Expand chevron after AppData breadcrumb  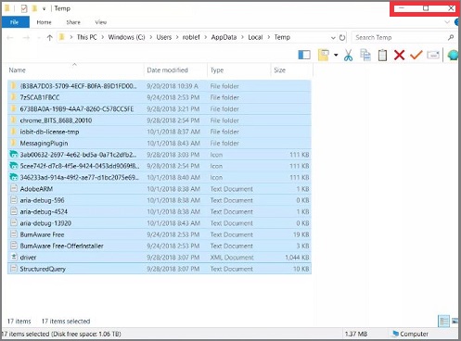(242, 38)
